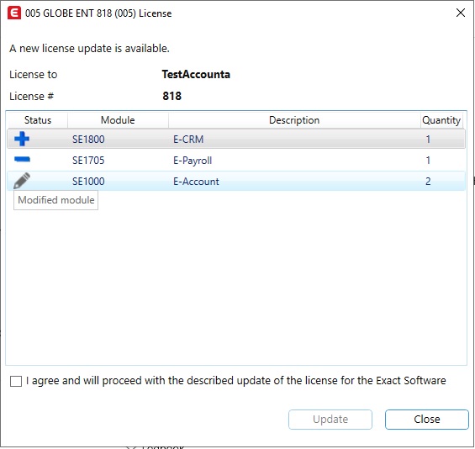Select the SE1705 module cell
475x449 pixels.
88,161
